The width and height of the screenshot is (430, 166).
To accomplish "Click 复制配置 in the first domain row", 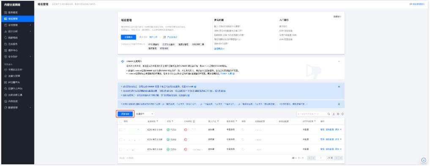I will (330, 130).
